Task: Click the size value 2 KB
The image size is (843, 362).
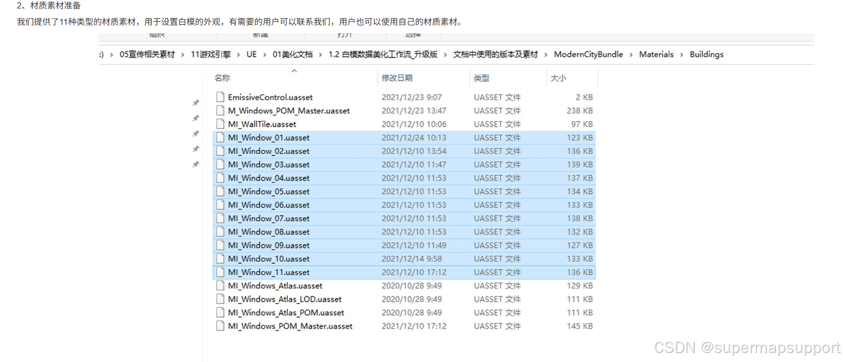Action: click(585, 97)
